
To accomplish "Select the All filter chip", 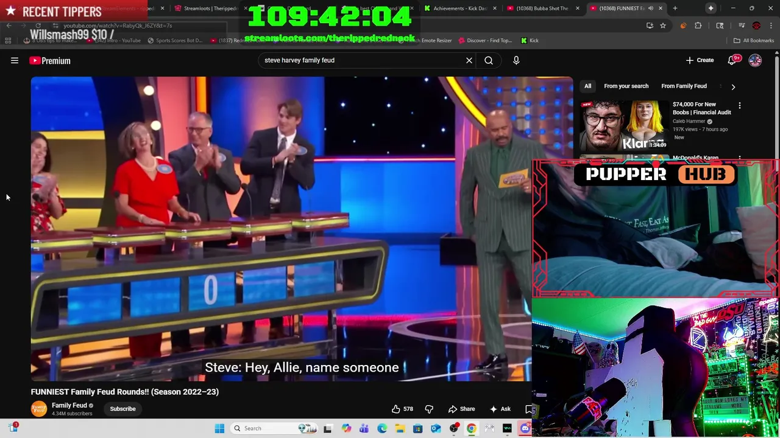I will coord(587,86).
